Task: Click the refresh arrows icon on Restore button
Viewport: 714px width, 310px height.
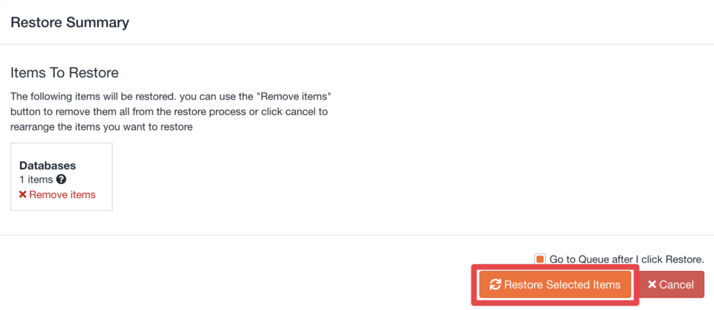Action: tap(495, 284)
